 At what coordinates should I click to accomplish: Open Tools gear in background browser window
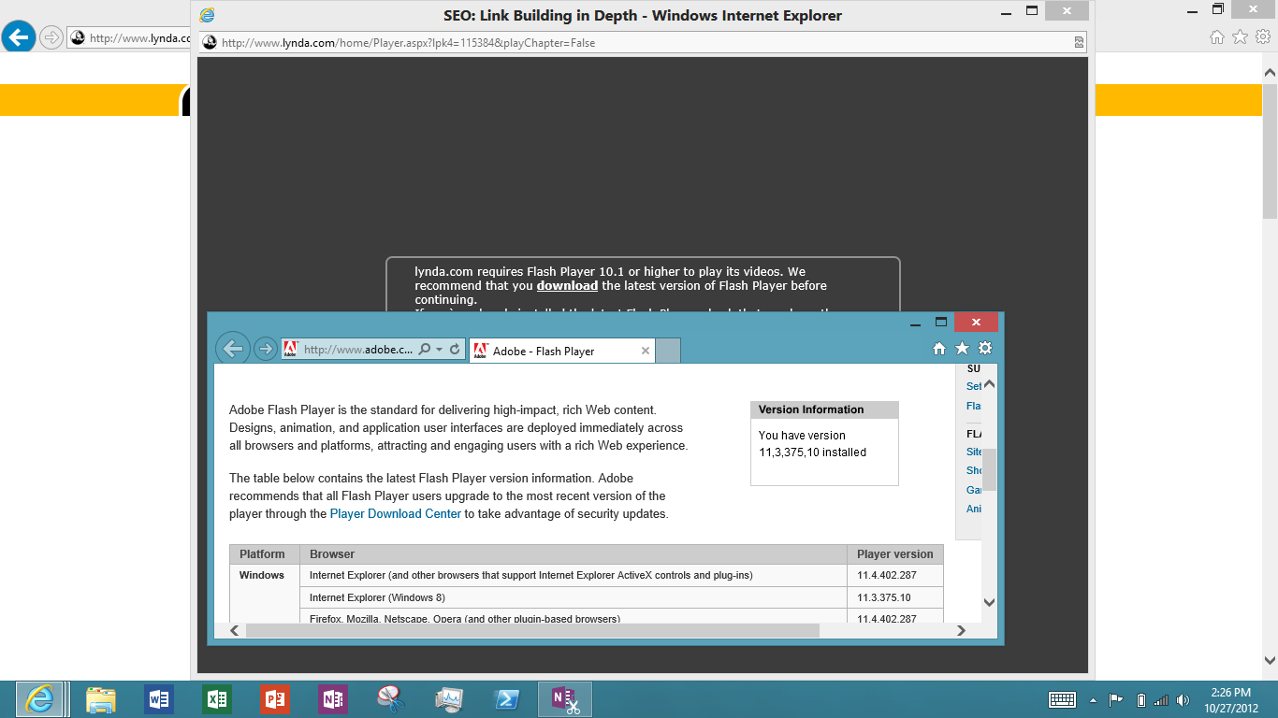click(1263, 37)
